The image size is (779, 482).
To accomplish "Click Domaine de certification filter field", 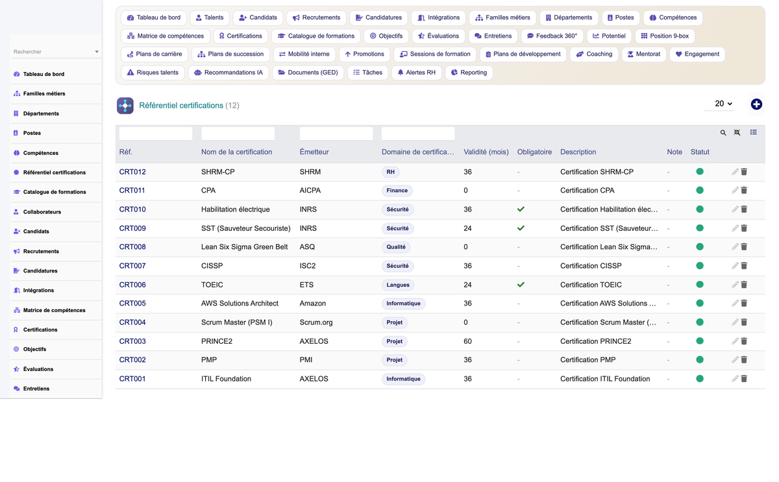I will (418, 134).
